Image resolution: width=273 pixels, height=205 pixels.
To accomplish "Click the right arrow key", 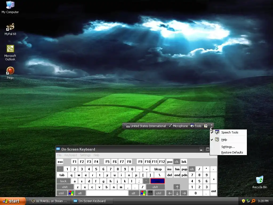I will pyautogui.click(x=184, y=193).
